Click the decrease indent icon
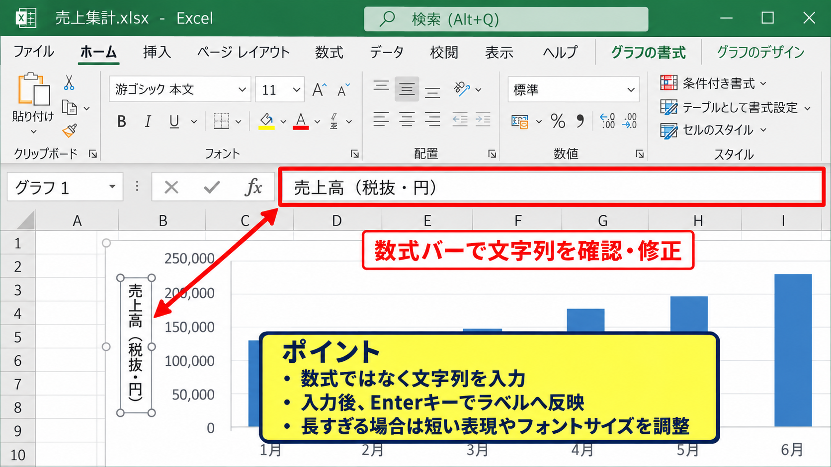Image resolution: width=831 pixels, height=467 pixels. [460, 119]
